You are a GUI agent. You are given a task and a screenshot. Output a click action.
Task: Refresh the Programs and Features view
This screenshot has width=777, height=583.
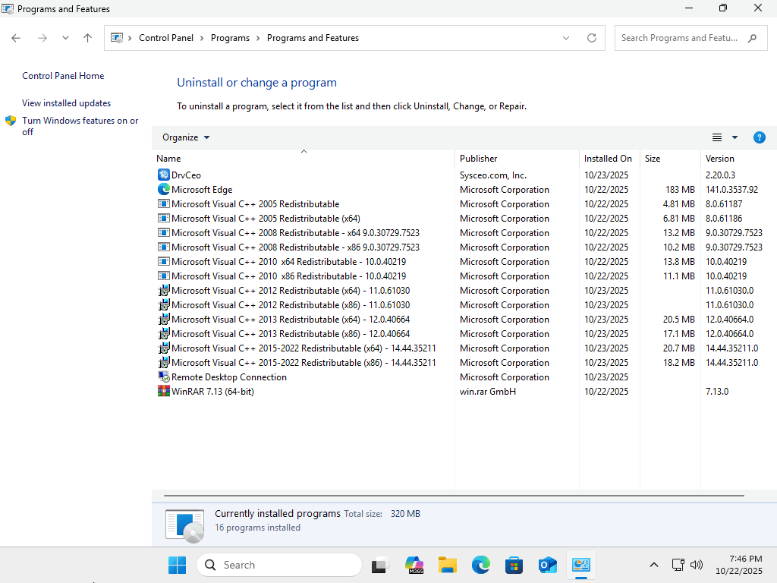click(x=592, y=38)
